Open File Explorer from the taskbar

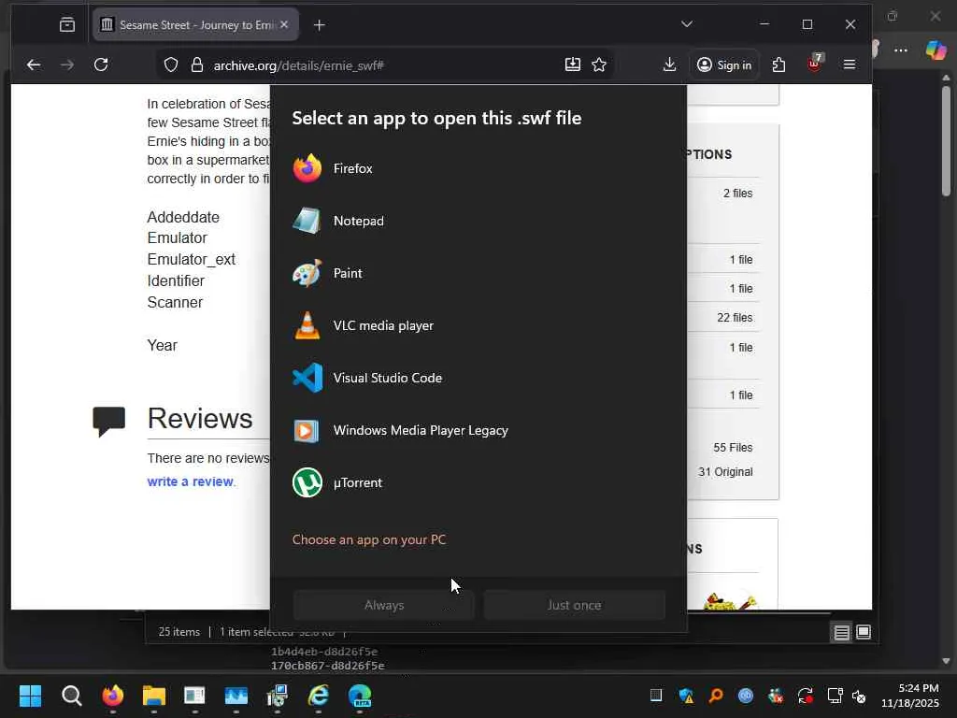click(154, 696)
